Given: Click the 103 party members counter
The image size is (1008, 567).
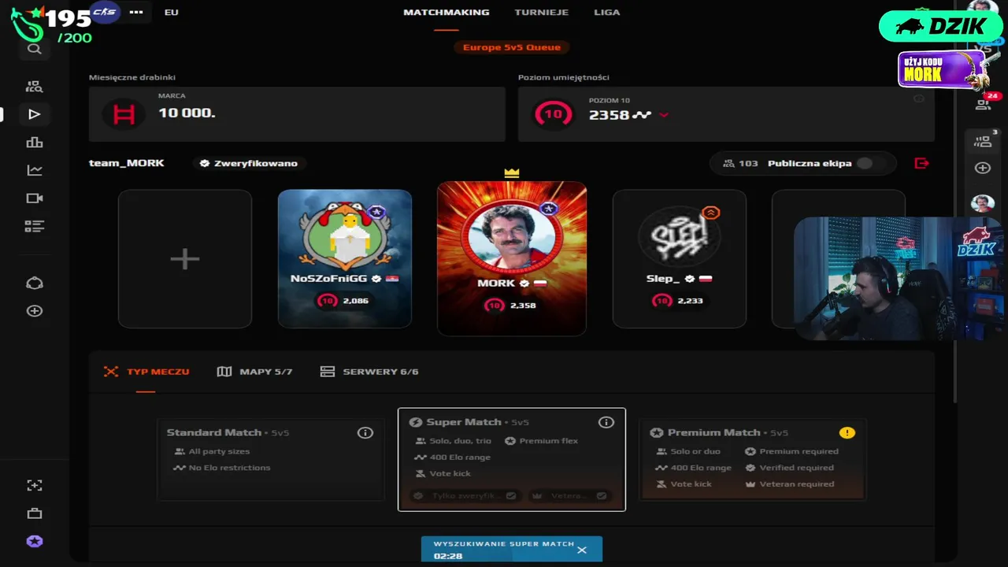Looking at the screenshot, I should [740, 163].
